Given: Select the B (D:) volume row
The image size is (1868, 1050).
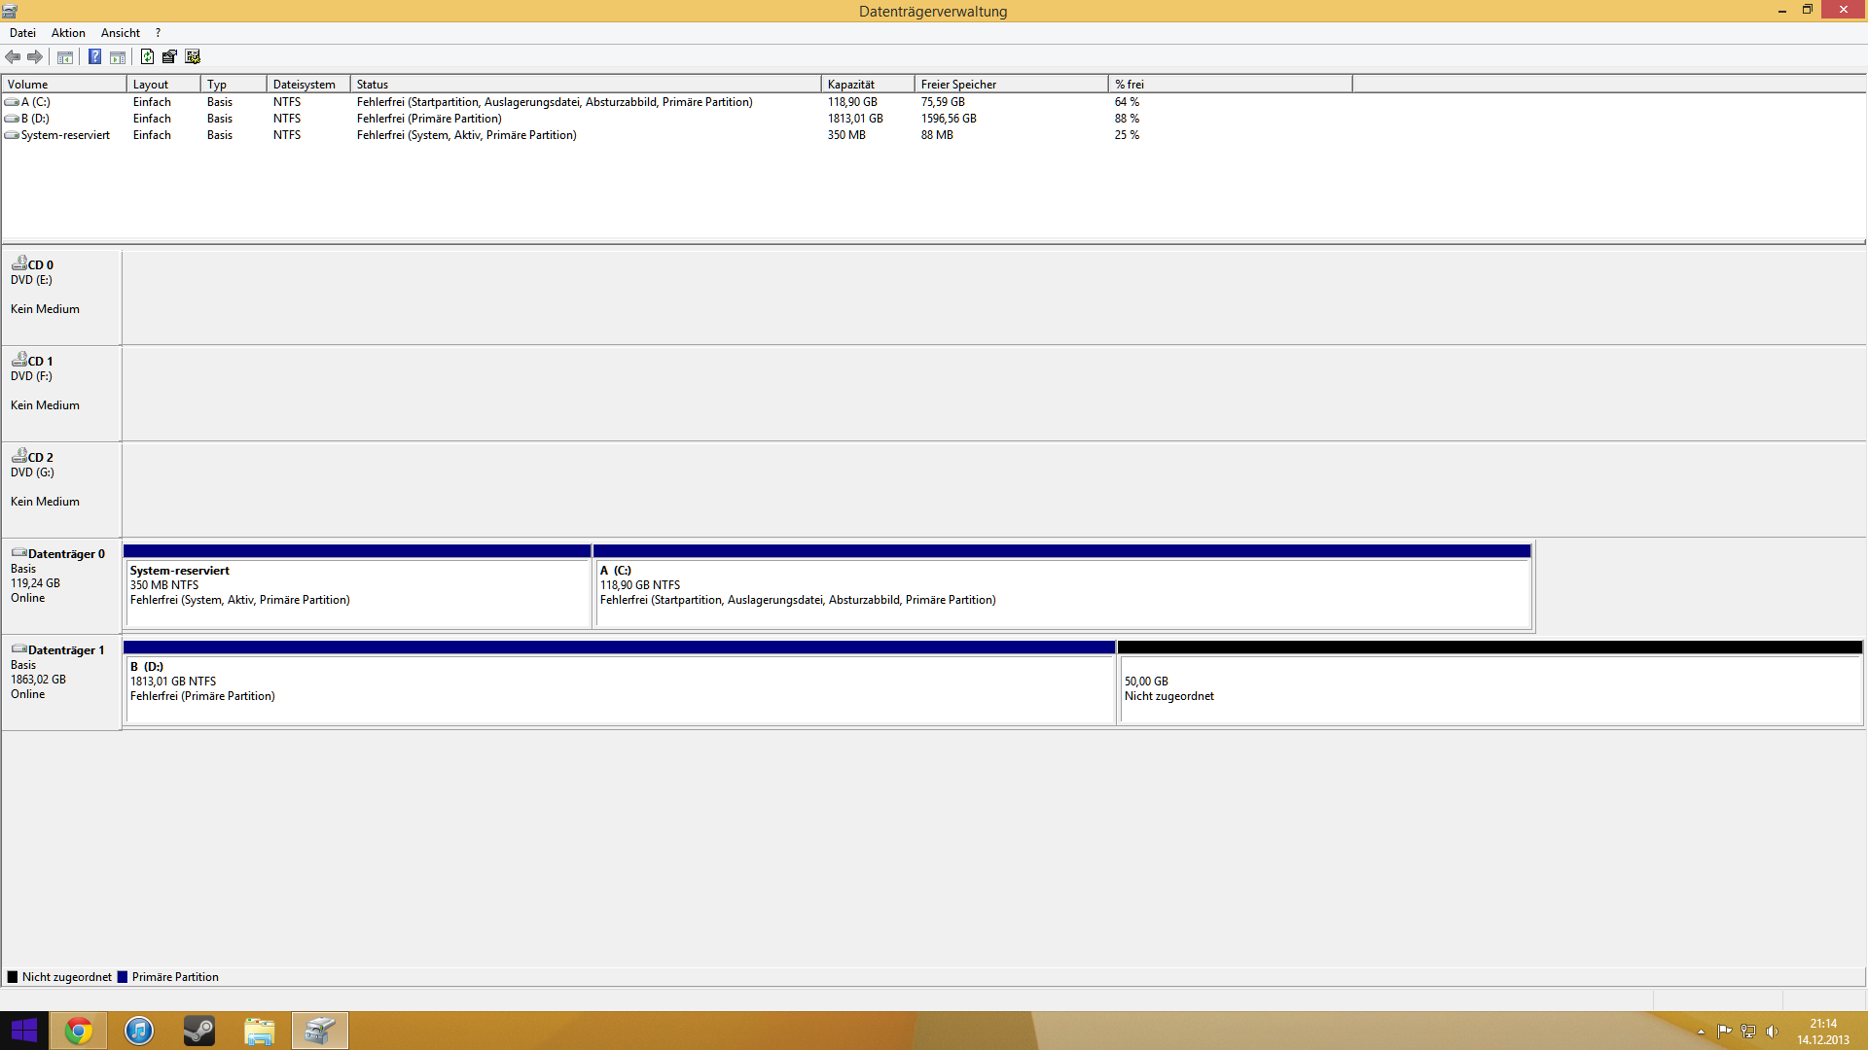Looking at the screenshot, I should coord(35,119).
